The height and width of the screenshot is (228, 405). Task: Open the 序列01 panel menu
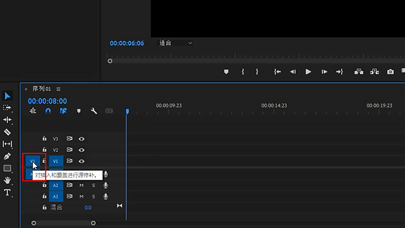[58, 89]
